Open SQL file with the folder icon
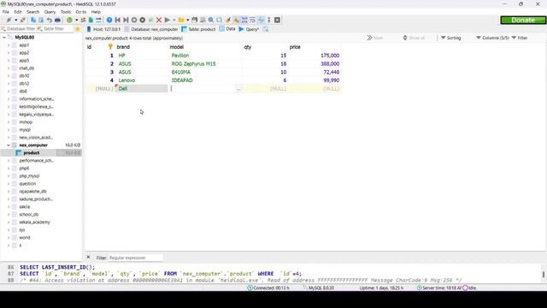 pyautogui.click(x=180, y=20)
